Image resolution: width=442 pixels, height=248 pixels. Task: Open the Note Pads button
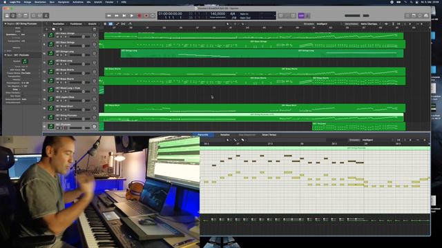pyautogui.click(x=414, y=16)
